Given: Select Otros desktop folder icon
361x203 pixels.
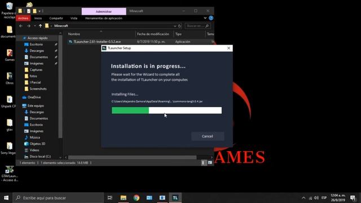Looking at the screenshot, I should pos(10,78).
